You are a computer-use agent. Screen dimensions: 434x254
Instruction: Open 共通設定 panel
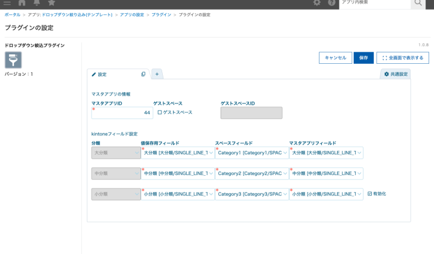(395, 74)
